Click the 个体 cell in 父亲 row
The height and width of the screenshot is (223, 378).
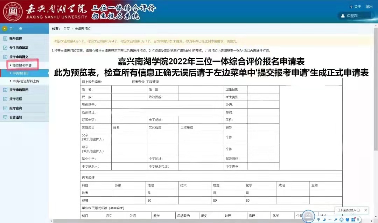click(236, 137)
